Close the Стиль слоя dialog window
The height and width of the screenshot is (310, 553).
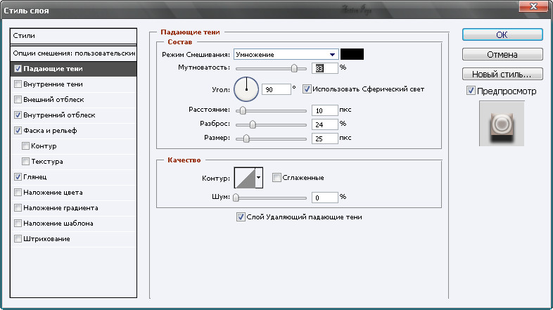(540, 9)
